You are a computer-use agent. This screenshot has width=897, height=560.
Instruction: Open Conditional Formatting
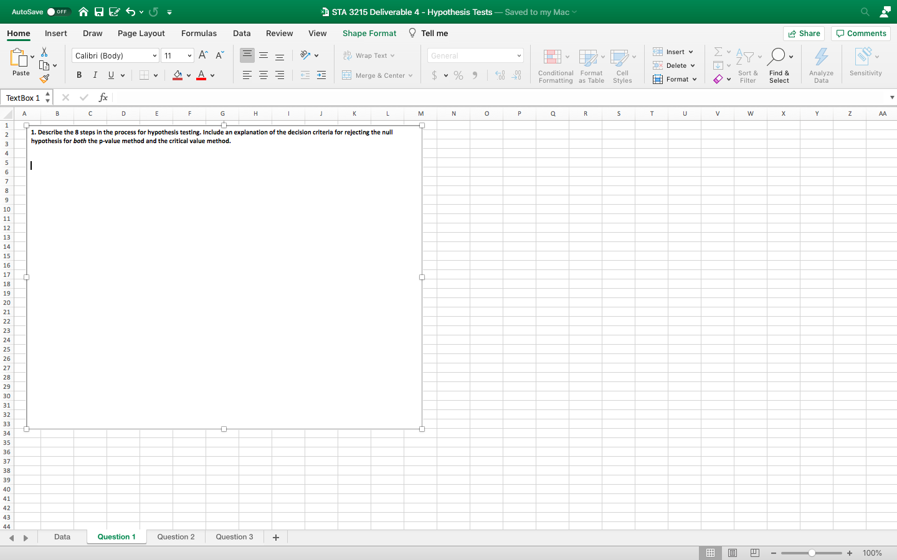pyautogui.click(x=556, y=66)
